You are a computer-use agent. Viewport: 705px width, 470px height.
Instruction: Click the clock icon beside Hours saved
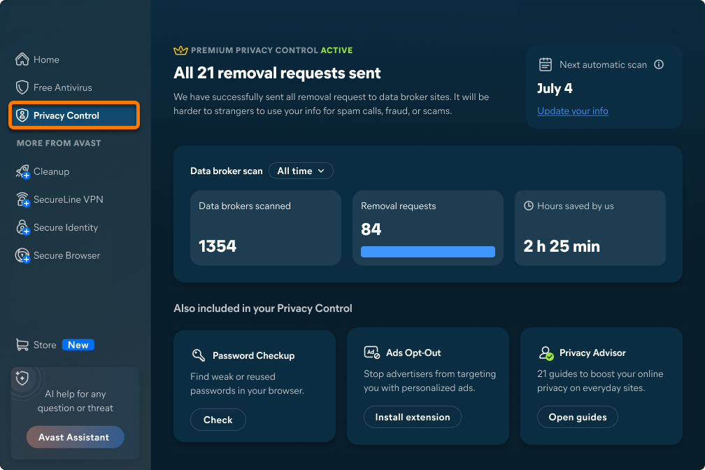529,206
